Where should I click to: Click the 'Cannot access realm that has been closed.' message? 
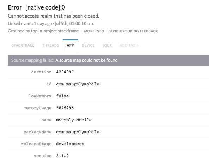[54, 16]
